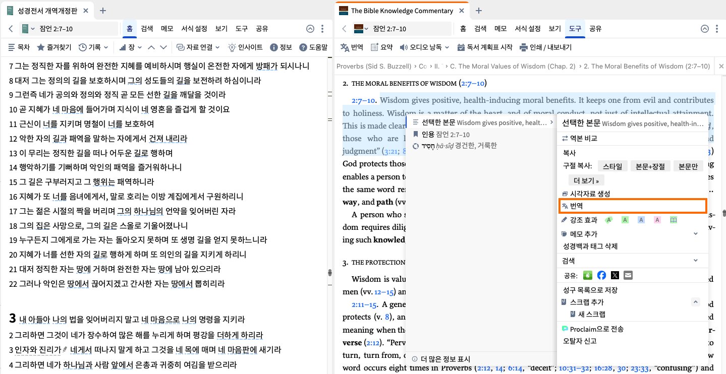Viewport: 726px width, 374px height.
Task: Click the 더 보기 » button
Action: point(586,180)
